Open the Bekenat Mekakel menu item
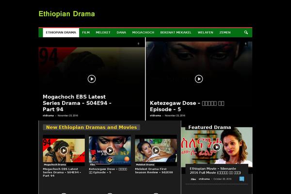This screenshot has height=194, width=291. click(176, 32)
